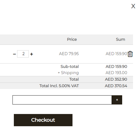Select the total amount AED 352.90
The width and height of the screenshot is (139, 133).
(116, 79)
